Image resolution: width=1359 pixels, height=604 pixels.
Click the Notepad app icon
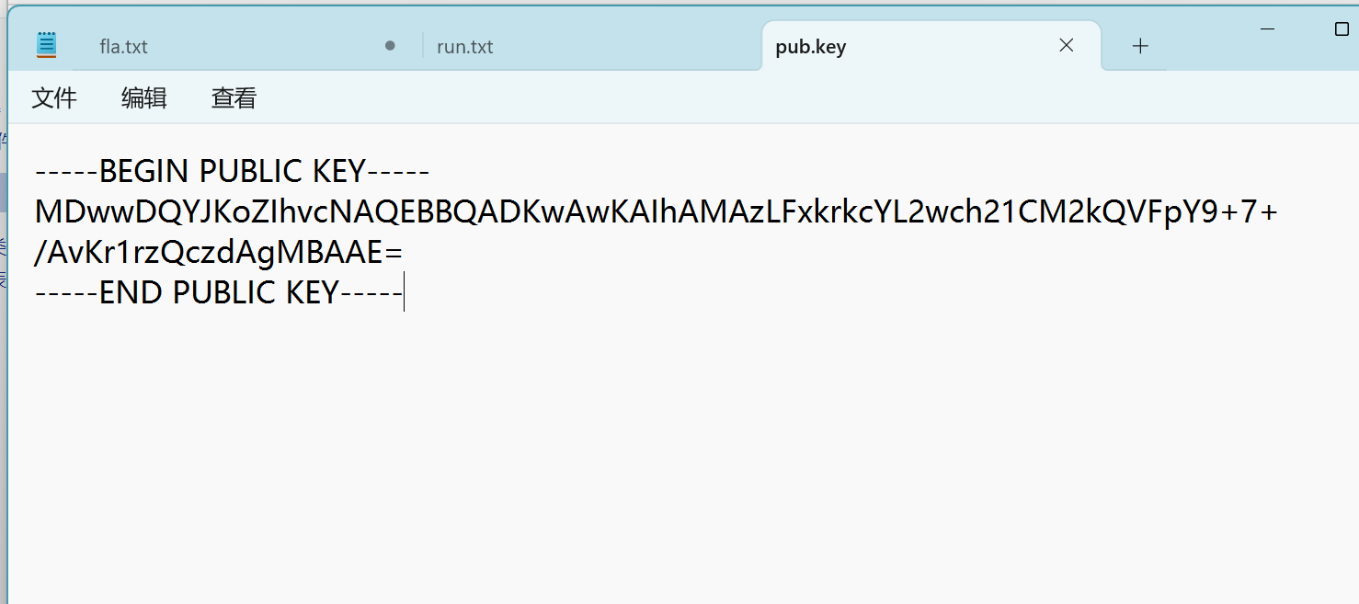(x=47, y=45)
